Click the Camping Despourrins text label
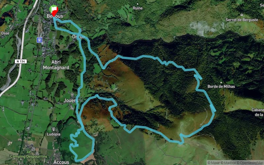 pos(29,156)
